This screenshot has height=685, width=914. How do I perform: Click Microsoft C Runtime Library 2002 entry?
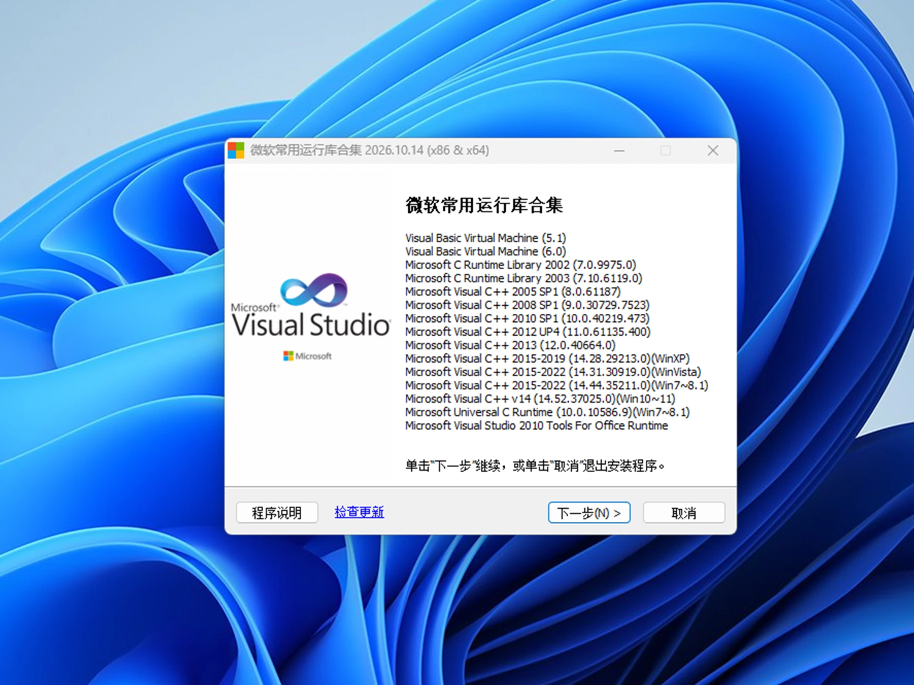tap(520, 265)
